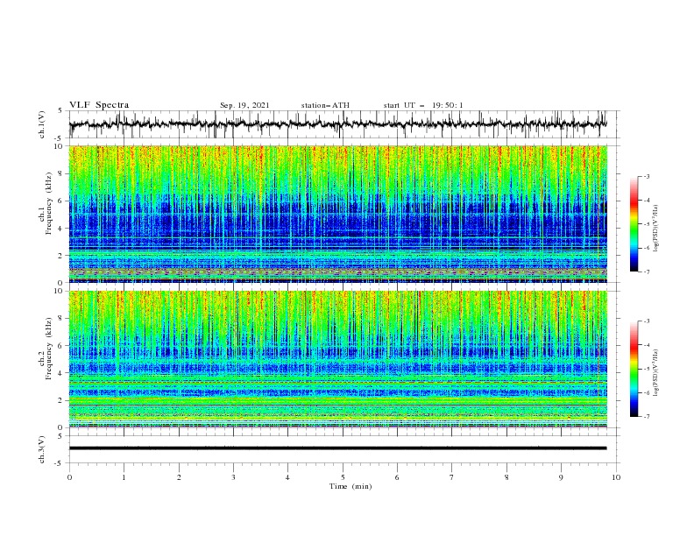Click the '5' tick on ch.1(V) axis

click(x=62, y=111)
